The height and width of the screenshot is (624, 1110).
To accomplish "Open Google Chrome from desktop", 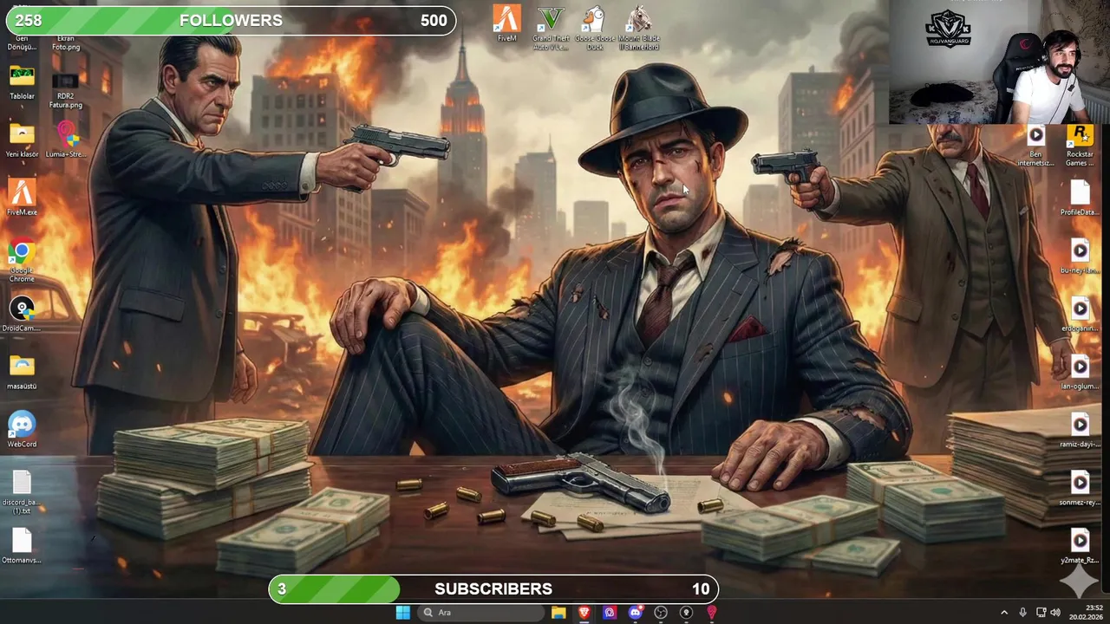I will (x=22, y=261).
